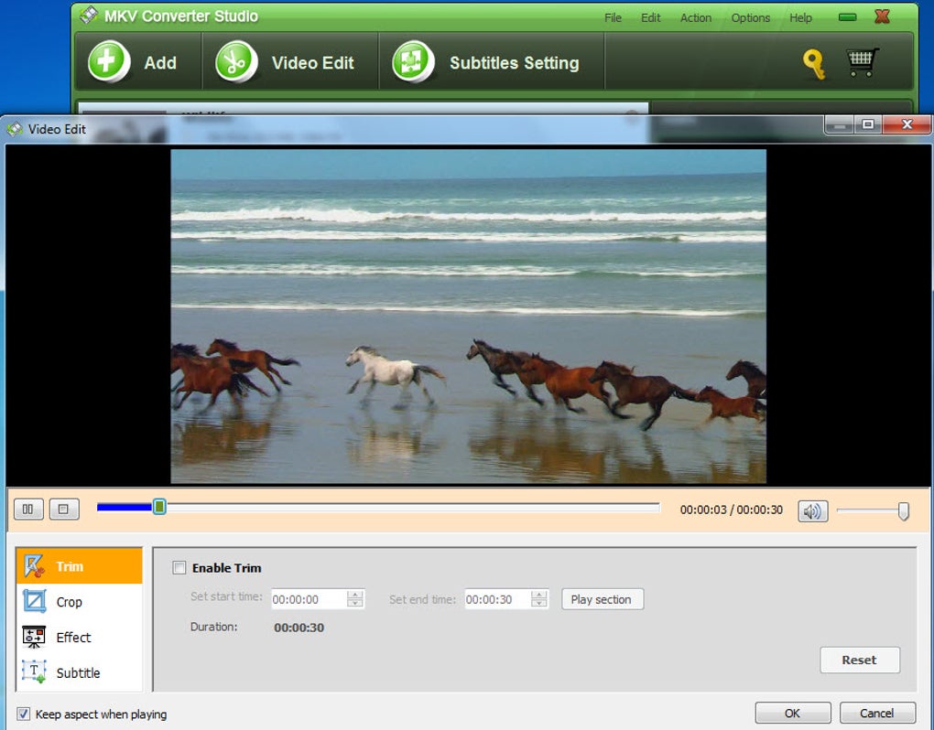Minimize the Video Edit window
Image resolution: width=934 pixels, height=730 pixels.
coord(840,124)
